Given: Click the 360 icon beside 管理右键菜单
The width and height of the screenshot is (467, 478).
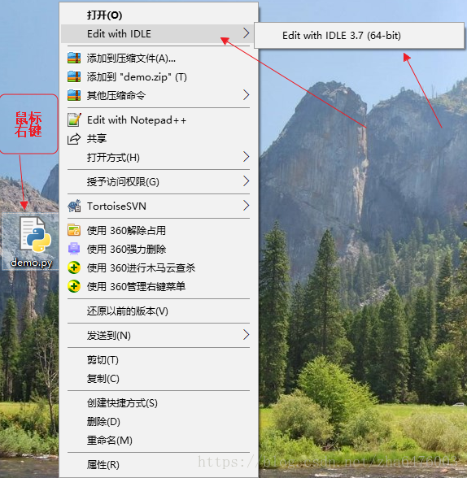Looking at the screenshot, I should tap(74, 286).
